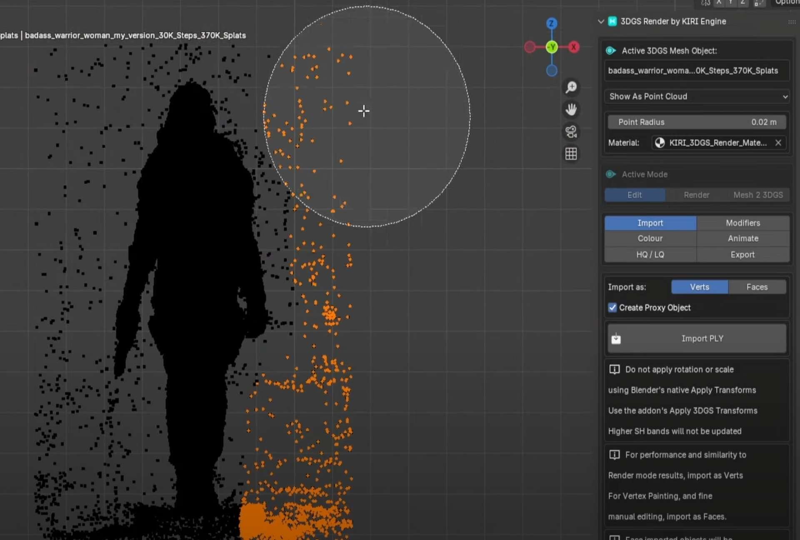Adjust the Point Radius slider

[x=697, y=122]
